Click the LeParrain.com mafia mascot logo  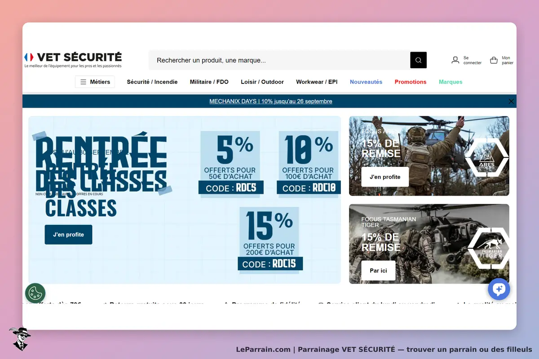click(20, 339)
